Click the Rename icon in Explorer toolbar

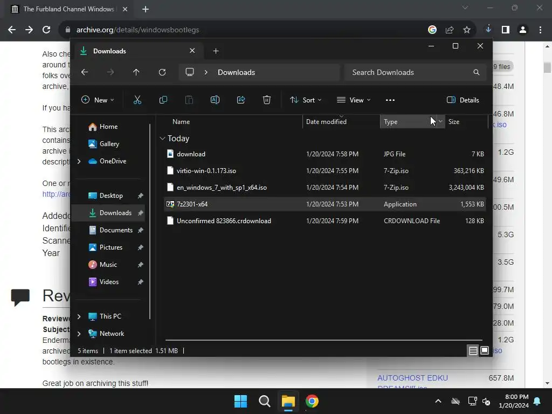point(215,100)
